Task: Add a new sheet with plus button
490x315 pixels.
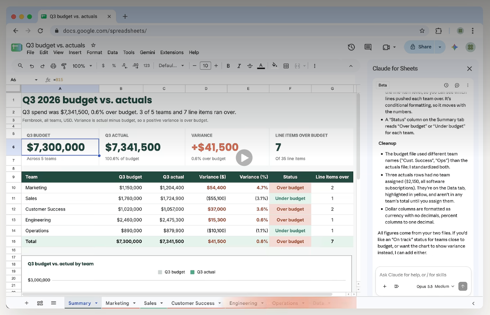Action: pos(27,303)
